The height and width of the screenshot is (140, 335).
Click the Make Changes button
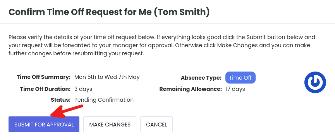[110, 125]
